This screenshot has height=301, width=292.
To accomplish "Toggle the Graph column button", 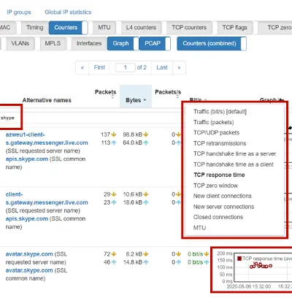I will (123, 43).
